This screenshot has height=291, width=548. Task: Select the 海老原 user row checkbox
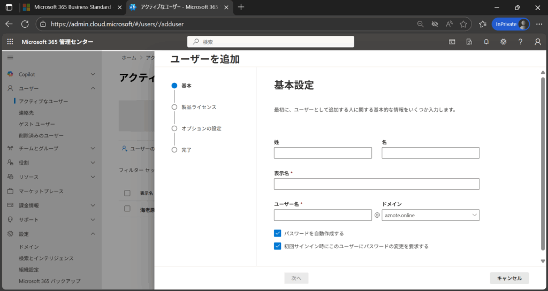[127, 209]
